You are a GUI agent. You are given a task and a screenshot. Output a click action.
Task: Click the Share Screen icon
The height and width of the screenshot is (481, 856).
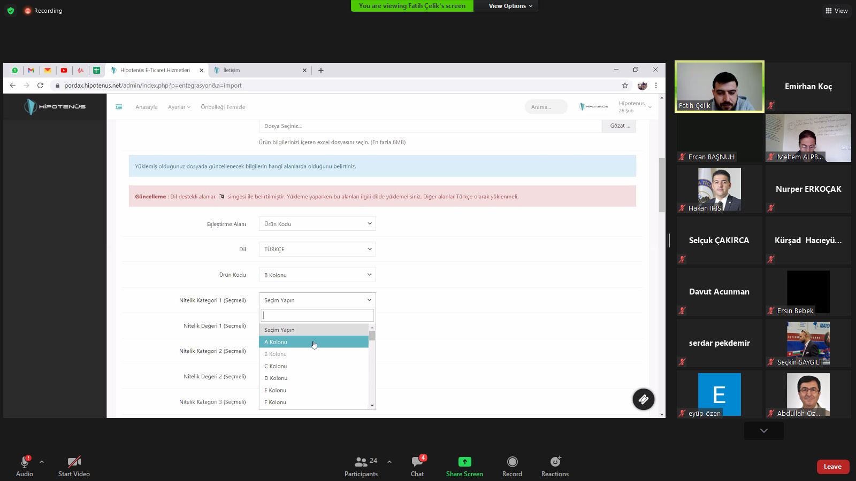(x=464, y=462)
